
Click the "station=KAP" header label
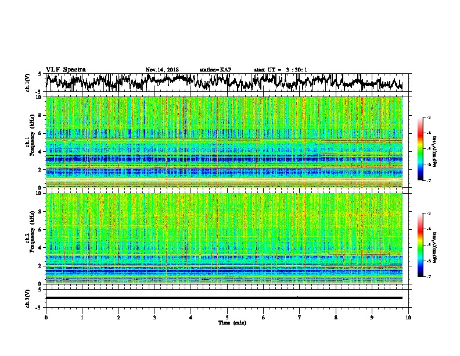click(215, 70)
